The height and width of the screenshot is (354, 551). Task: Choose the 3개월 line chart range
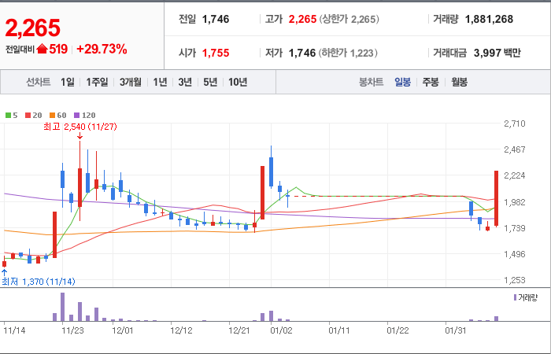(x=131, y=82)
